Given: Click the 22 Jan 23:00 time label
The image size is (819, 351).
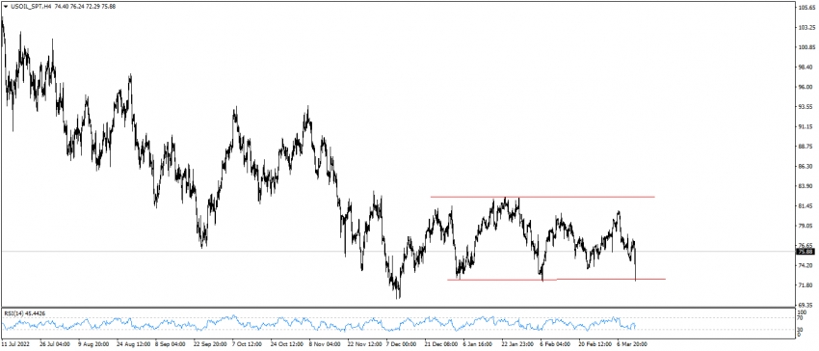Looking at the screenshot, I should (x=517, y=344).
